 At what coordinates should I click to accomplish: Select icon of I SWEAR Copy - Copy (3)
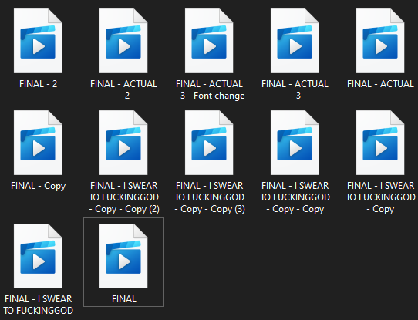coord(209,143)
